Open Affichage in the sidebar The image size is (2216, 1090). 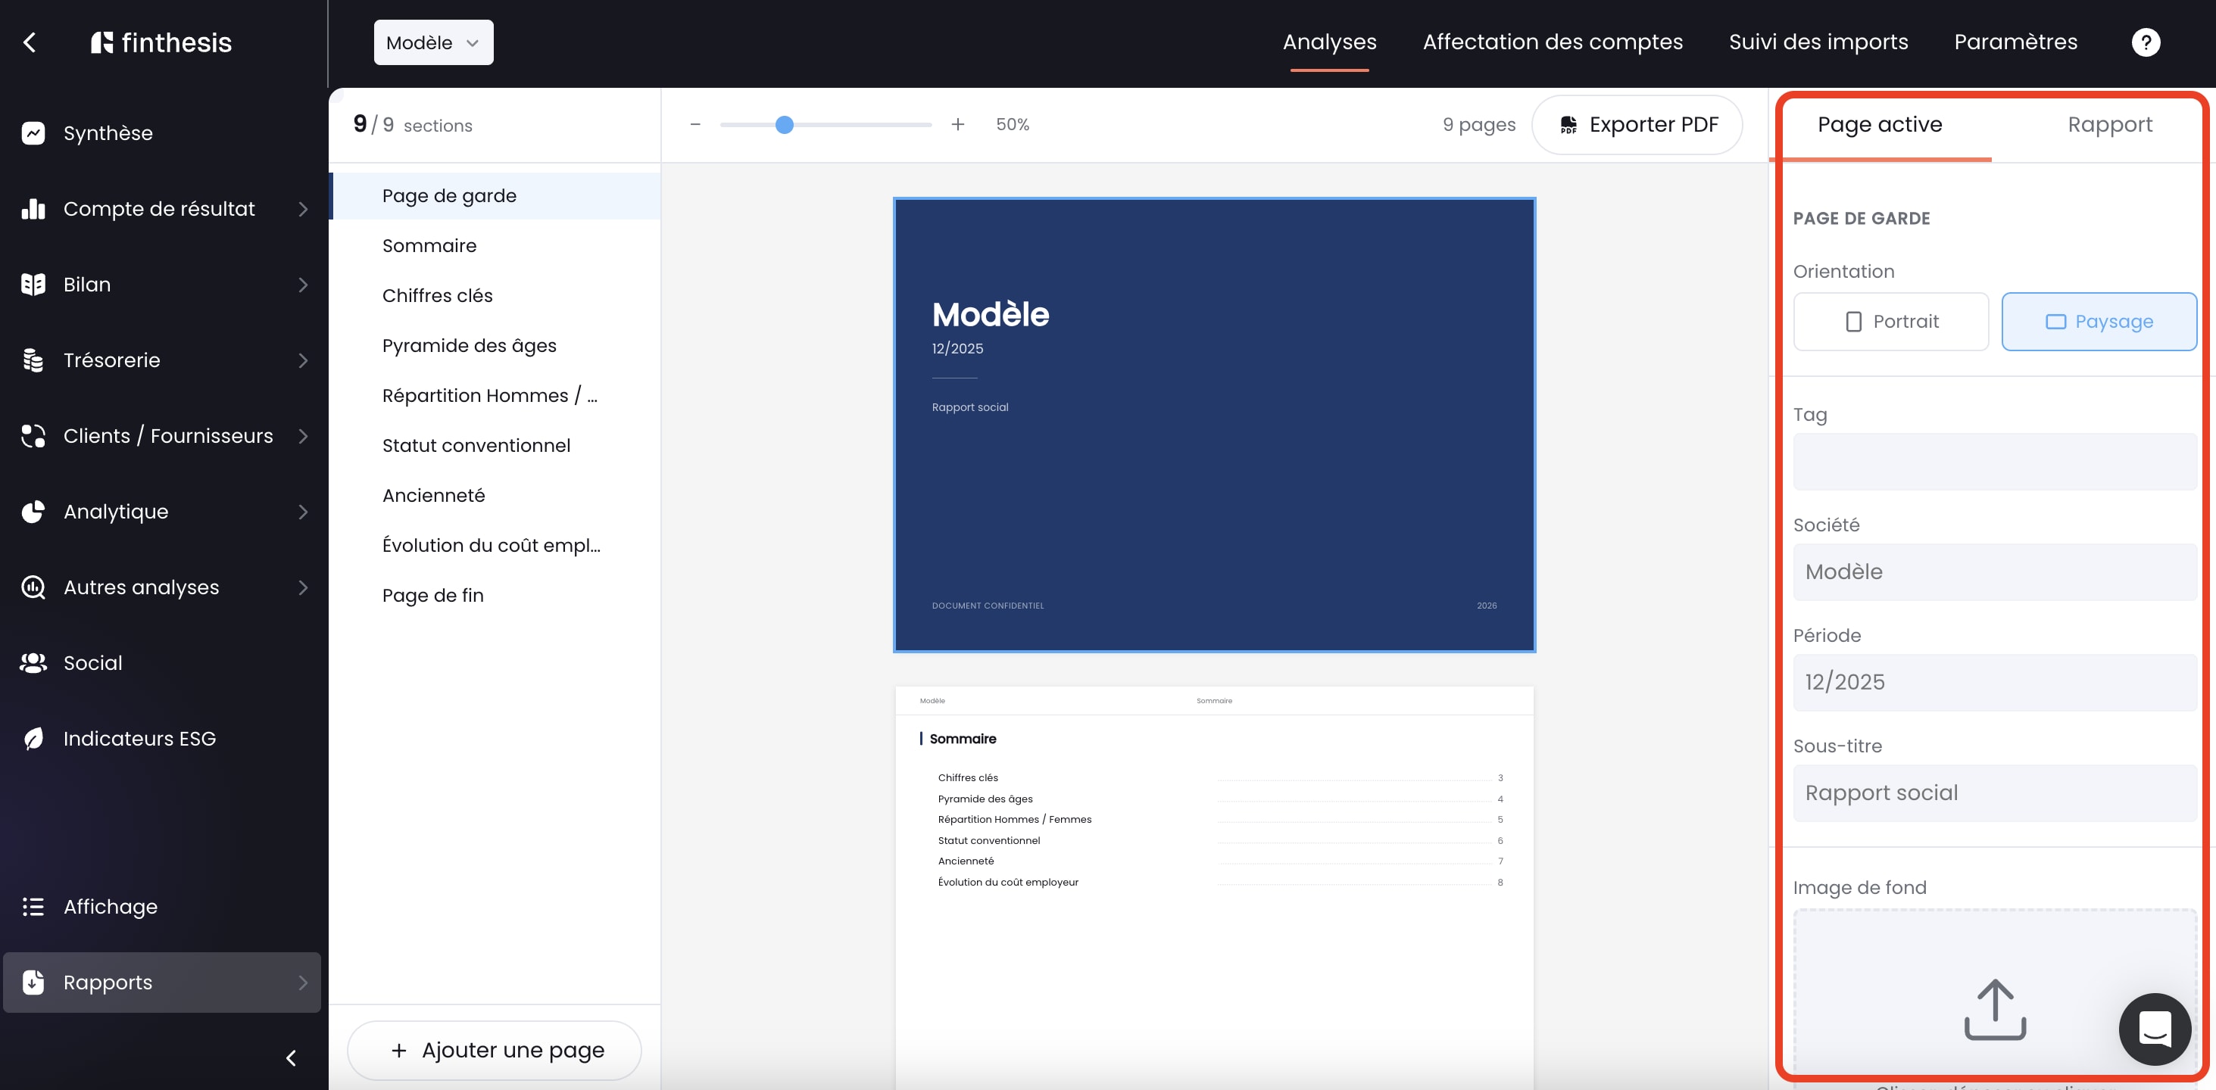pos(162,907)
